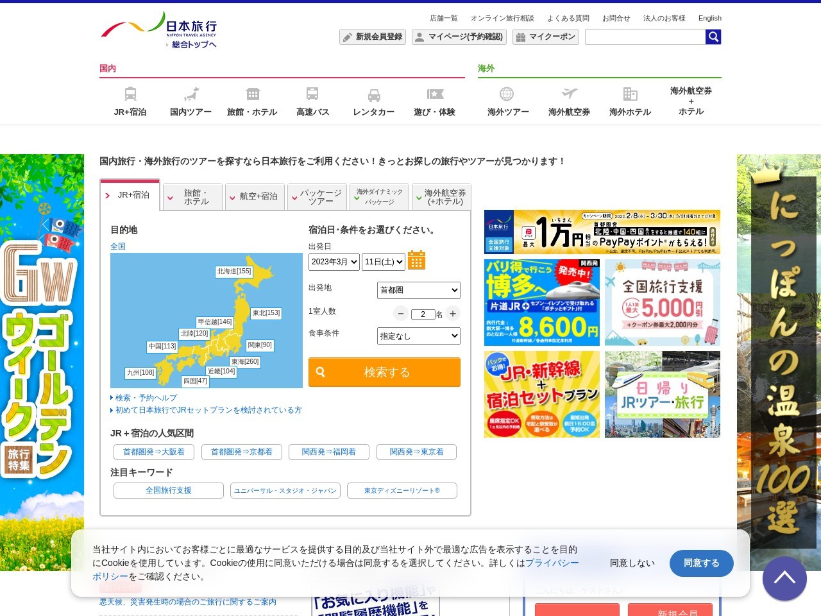Select 東北[153] region on map
The height and width of the screenshot is (616, 821).
[266, 313]
